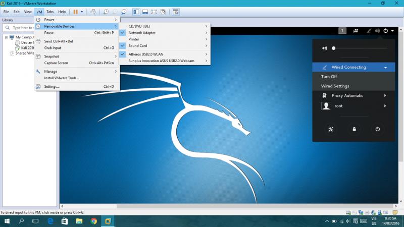This screenshot has width=404, height=227.
Task: Select Shared VMs in the library tree
Action: 22,53
